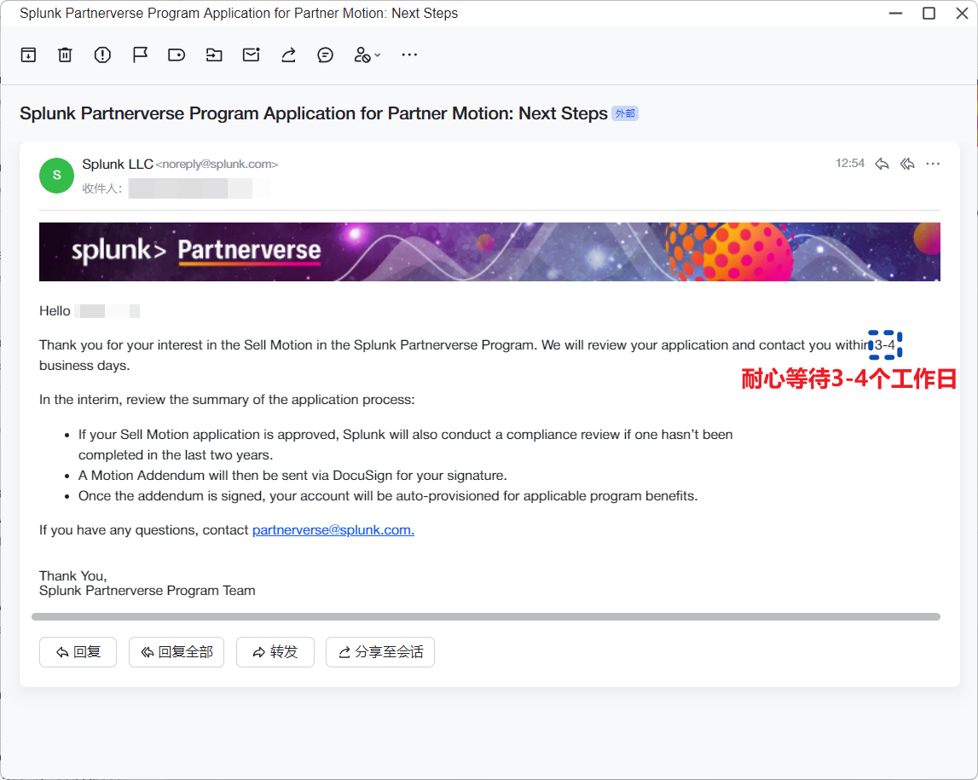This screenshot has height=780, width=978.
Task: Click the 分享至会话 button
Action: (380, 651)
